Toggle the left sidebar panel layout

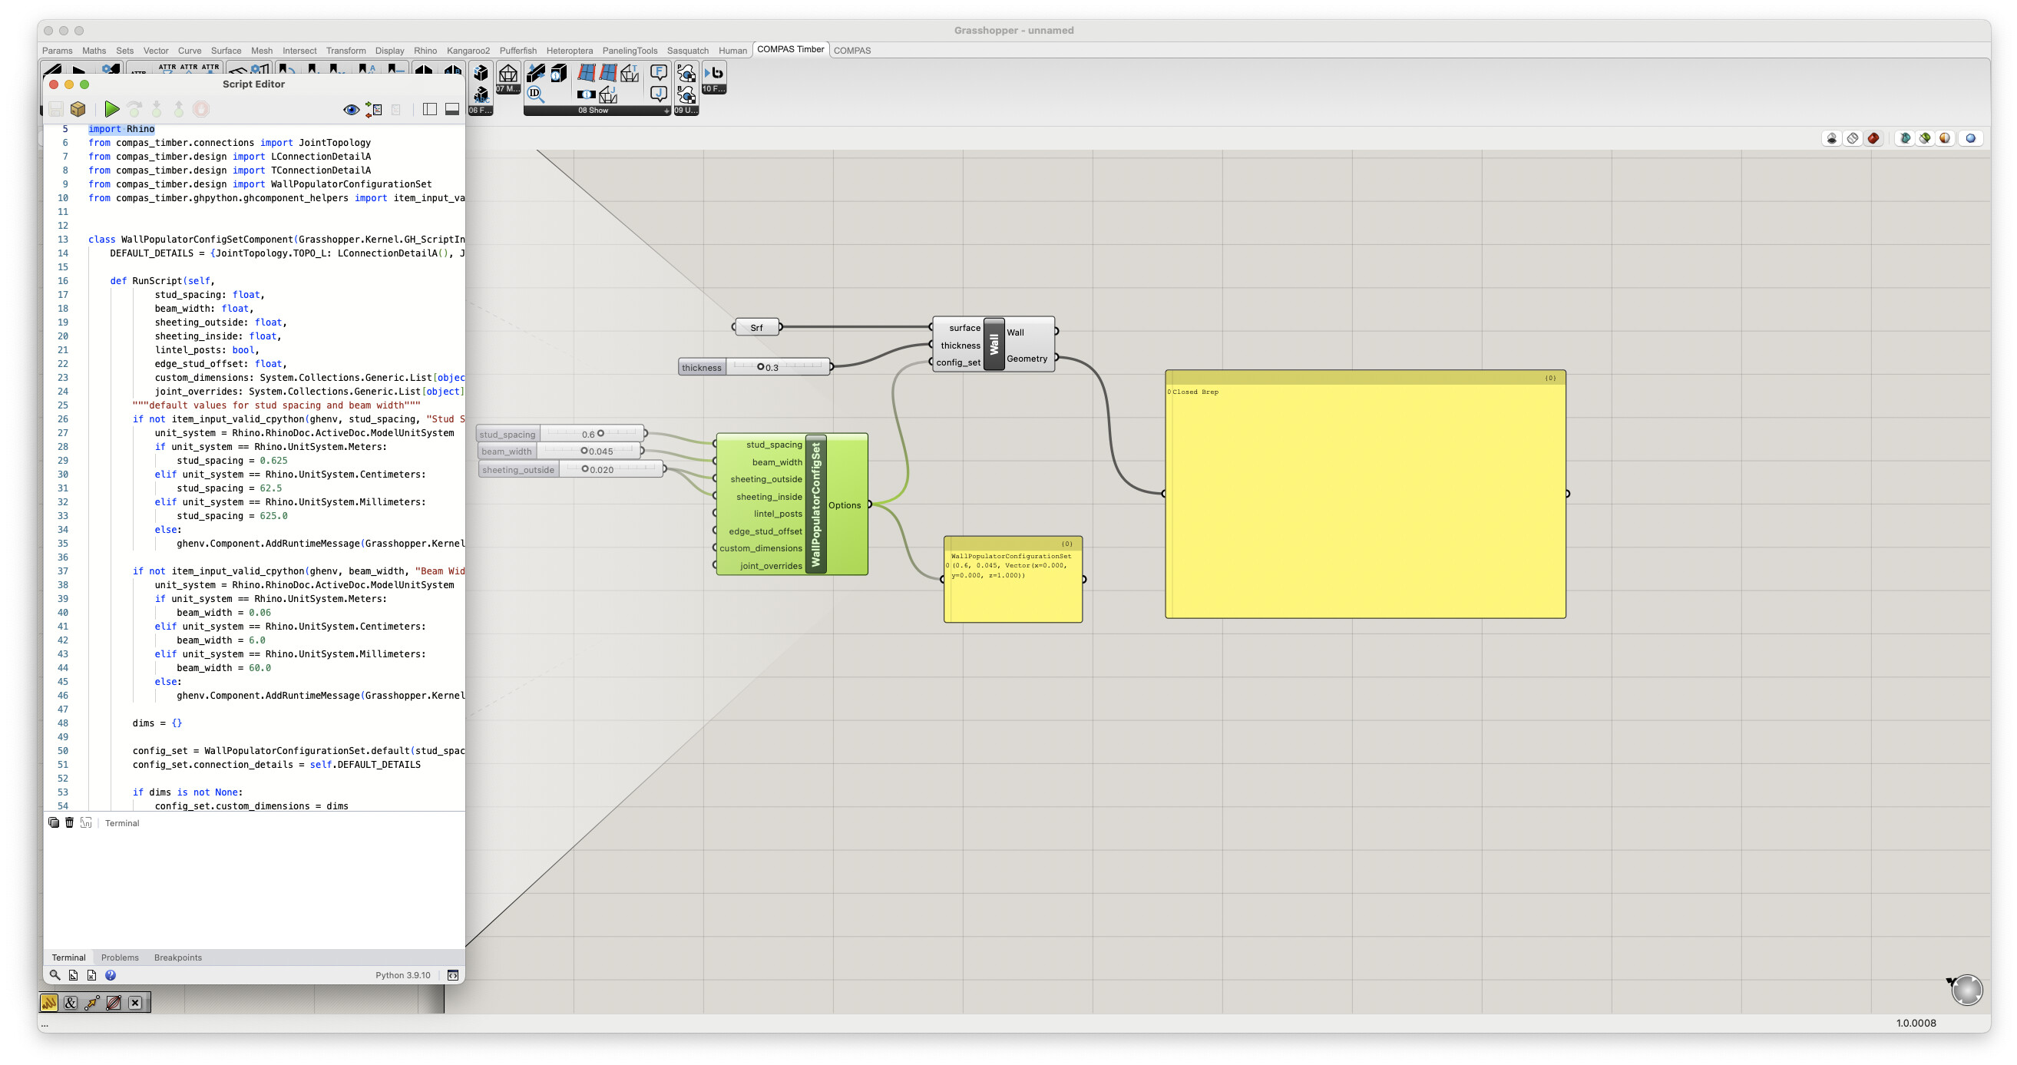430,110
